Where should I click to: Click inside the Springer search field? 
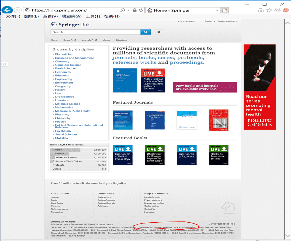pyautogui.click(x=95, y=32)
